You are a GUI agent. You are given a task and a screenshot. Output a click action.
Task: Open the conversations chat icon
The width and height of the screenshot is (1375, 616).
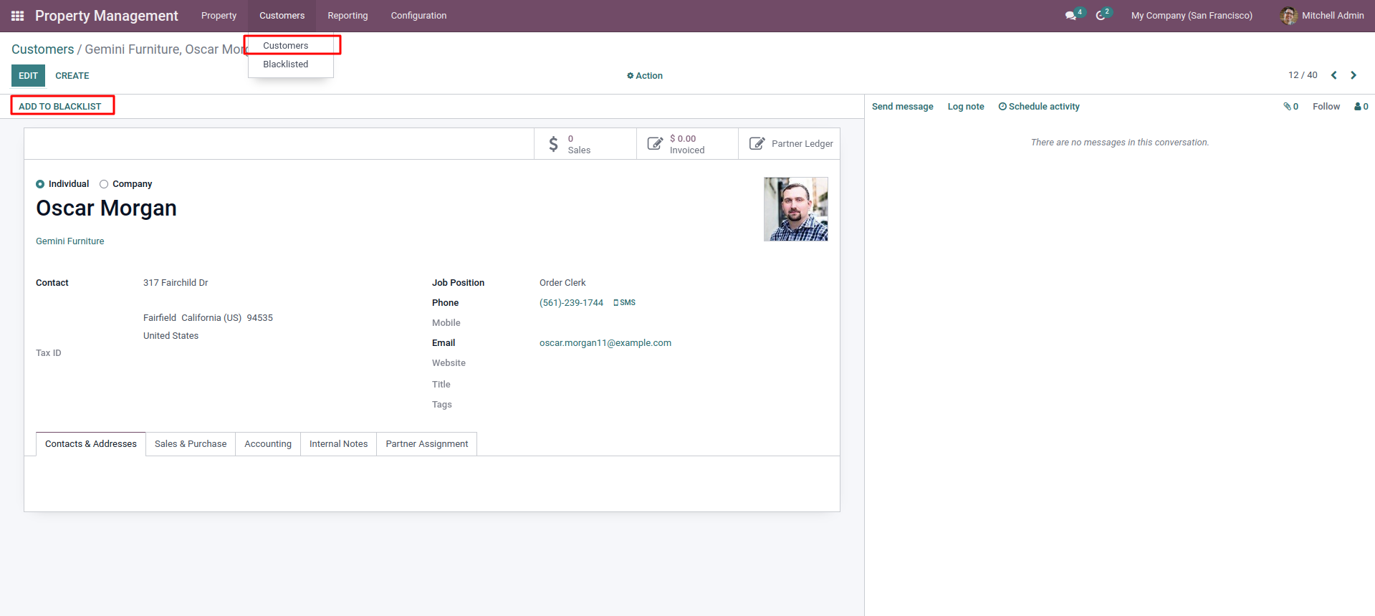pos(1070,16)
